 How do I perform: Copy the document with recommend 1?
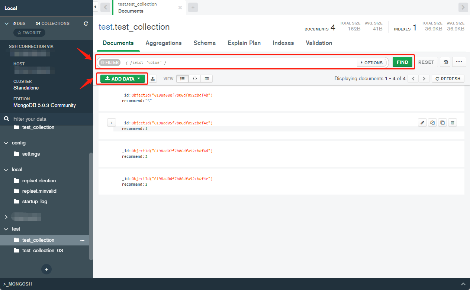(x=432, y=123)
